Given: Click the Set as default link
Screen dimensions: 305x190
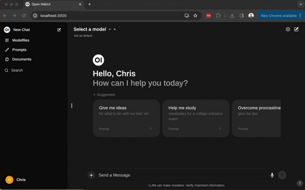Looking at the screenshot, I should pyautogui.click(x=83, y=35).
